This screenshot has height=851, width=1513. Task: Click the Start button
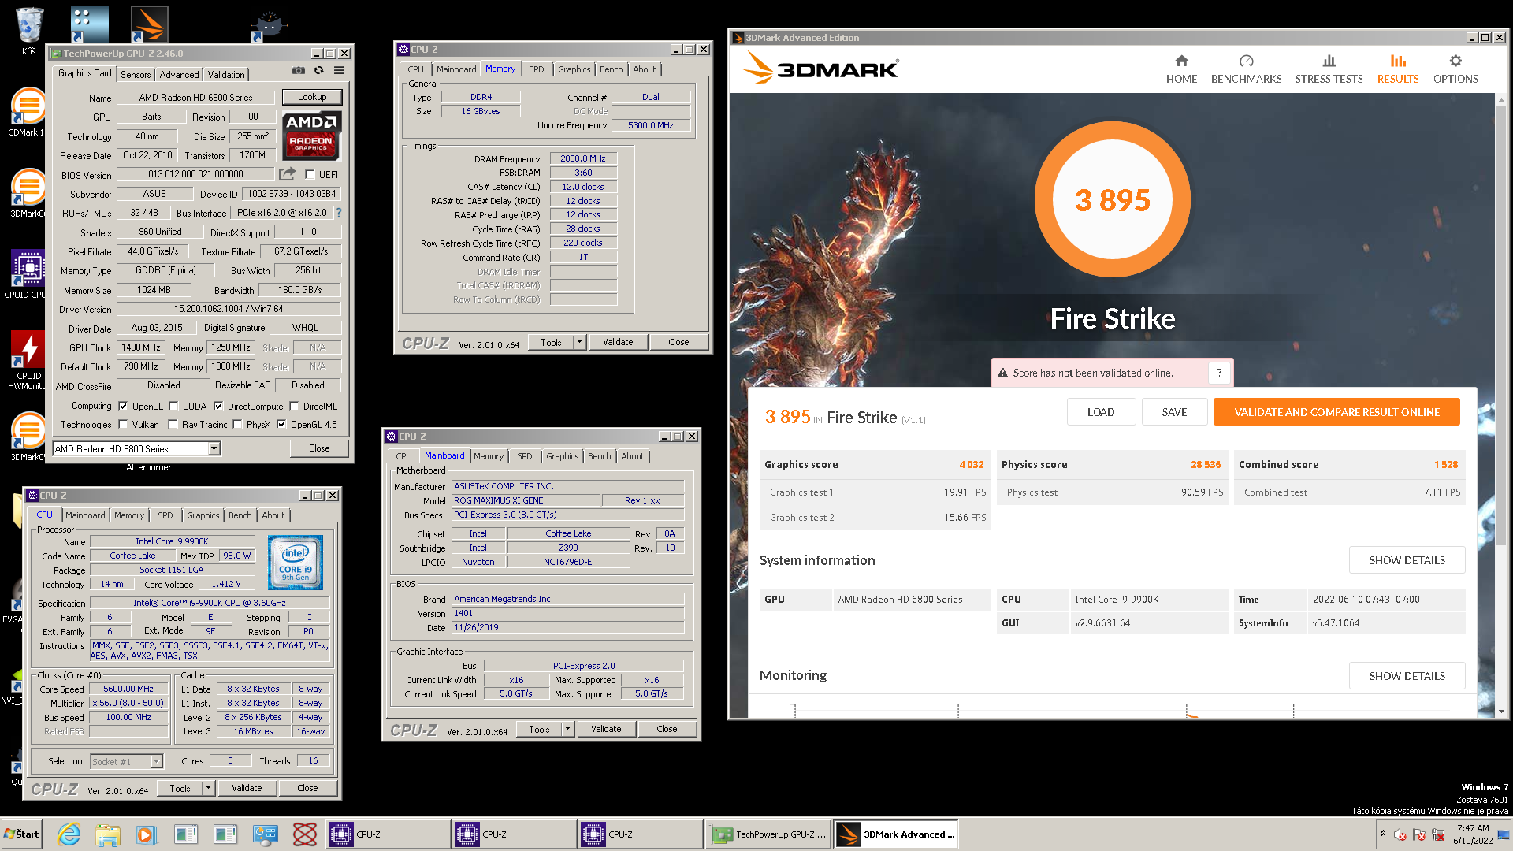[x=22, y=834]
